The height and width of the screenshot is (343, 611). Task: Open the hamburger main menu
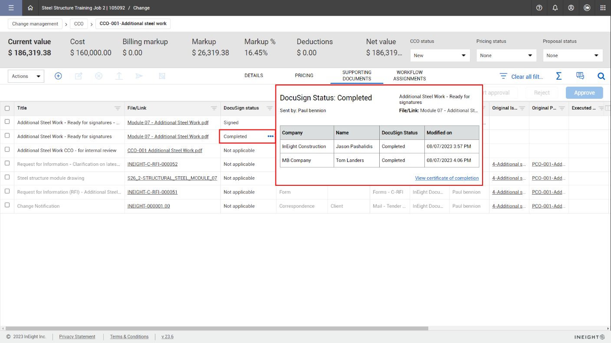pyautogui.click(x=11, y=8)
